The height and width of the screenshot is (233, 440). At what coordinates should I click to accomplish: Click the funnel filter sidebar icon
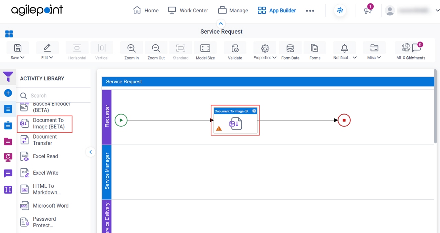pos(8,77)
